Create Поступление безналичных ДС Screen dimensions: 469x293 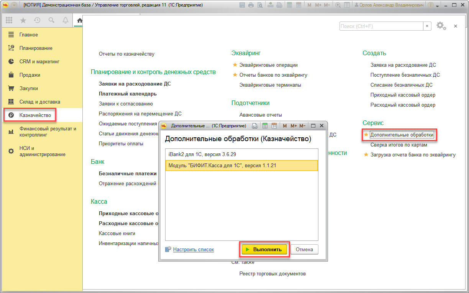(405, 75)
